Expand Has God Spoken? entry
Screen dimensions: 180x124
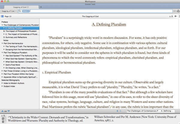pos(4,56)
